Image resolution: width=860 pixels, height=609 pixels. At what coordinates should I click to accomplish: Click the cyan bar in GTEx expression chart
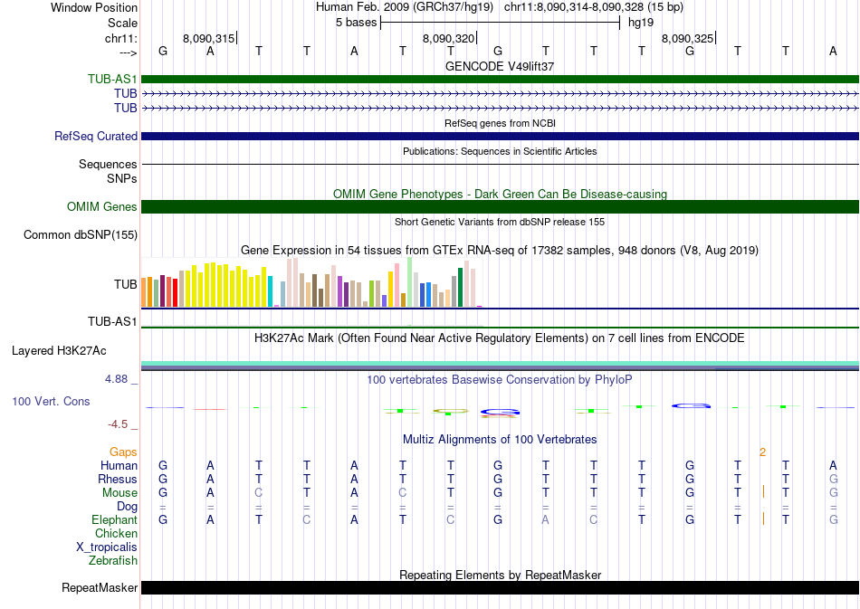point(270,291)
